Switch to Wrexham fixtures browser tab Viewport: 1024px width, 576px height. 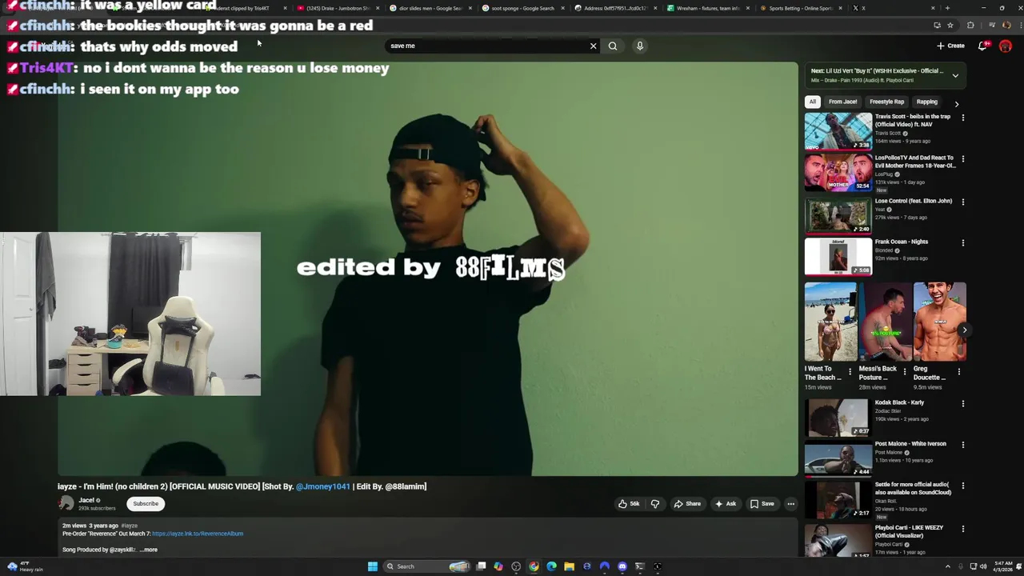coord(707,8)
